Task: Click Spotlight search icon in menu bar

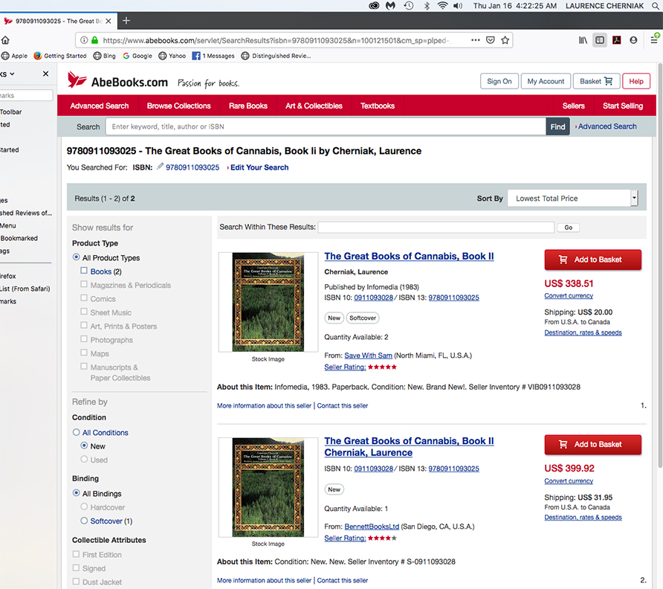Action: [656, 6]
